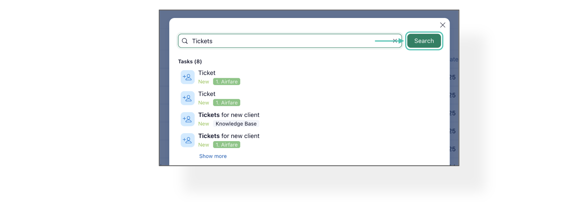Close the search results dialog
Viewport: 585px width, 202px height.
pos(442,25)
